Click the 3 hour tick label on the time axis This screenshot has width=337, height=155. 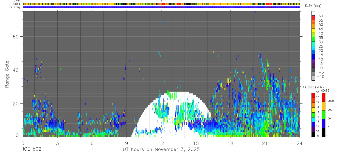(57, 143)
